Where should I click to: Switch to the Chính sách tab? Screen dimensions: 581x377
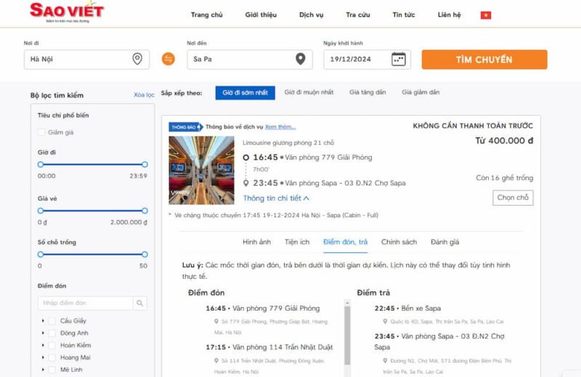(399, 242)
